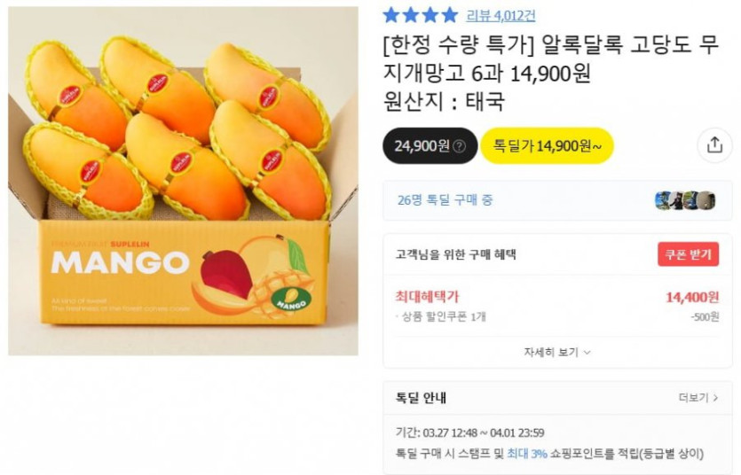This screenshot has width=741, height=475.
Task: Click the buyer profile avatars
Action: pyautogui.click(x=684, y=200)
